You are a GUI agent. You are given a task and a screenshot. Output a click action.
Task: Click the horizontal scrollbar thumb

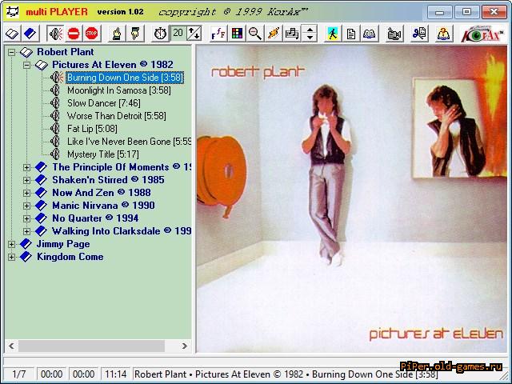[x=91, y=346]
